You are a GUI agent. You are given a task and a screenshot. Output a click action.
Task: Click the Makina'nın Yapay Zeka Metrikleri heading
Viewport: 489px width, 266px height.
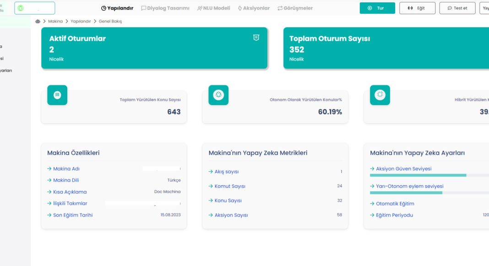258,153
